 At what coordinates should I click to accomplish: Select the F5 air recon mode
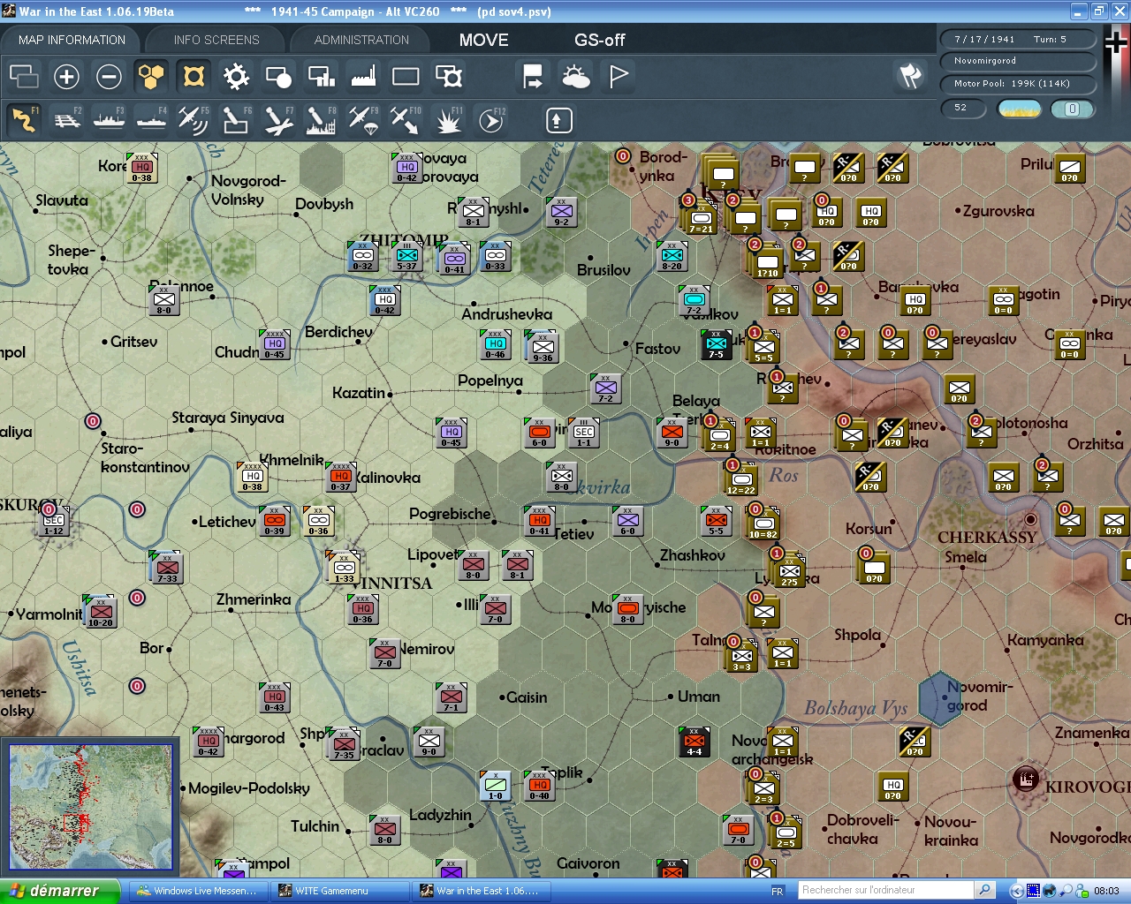(x=193, y=120)
